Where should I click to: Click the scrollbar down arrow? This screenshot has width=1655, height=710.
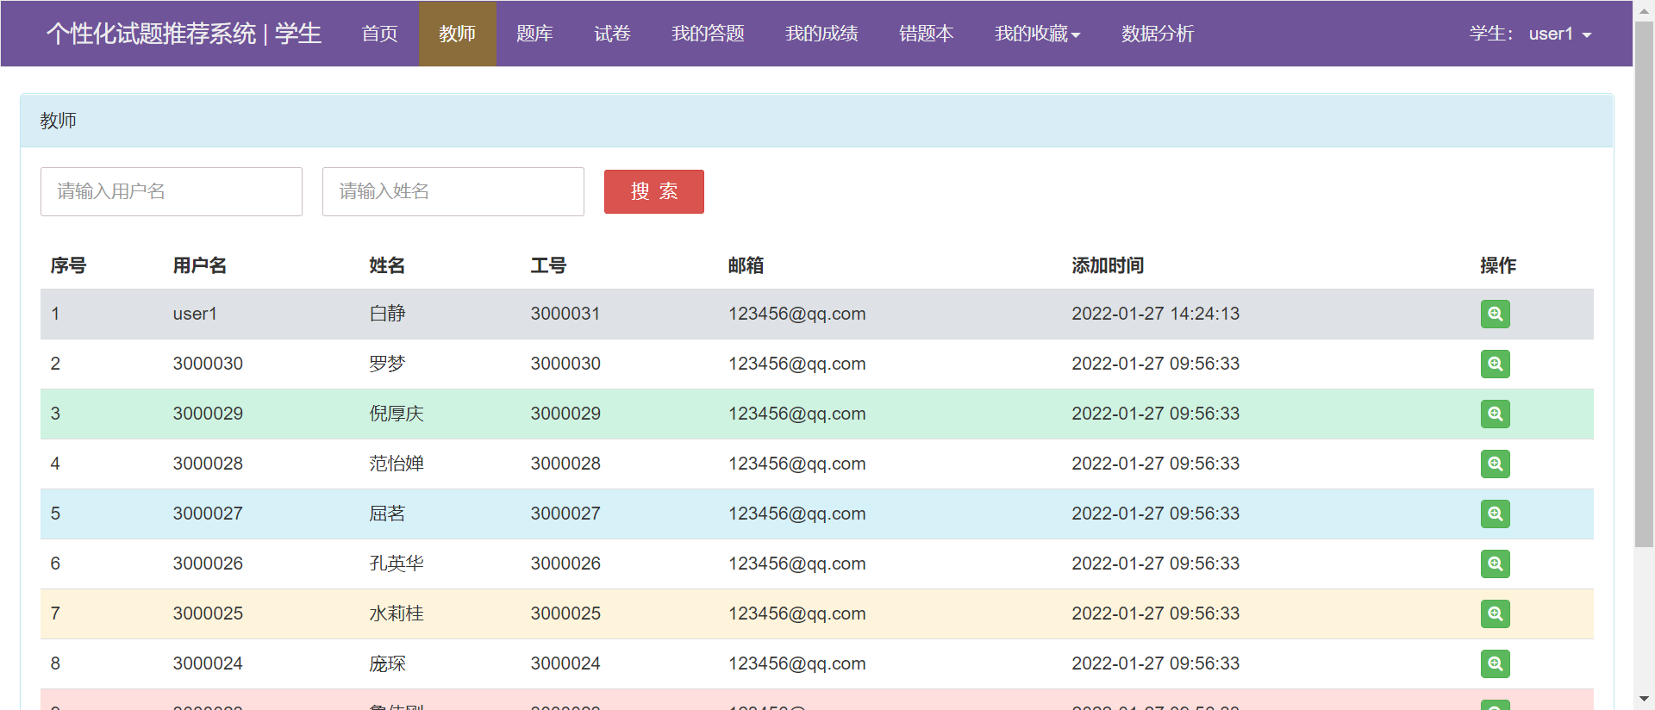[1644, 699]
